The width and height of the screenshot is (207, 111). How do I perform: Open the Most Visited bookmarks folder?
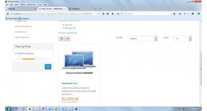[x=12, y=18]
